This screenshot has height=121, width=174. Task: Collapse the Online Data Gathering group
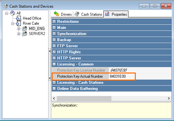[x=54, y=89]
